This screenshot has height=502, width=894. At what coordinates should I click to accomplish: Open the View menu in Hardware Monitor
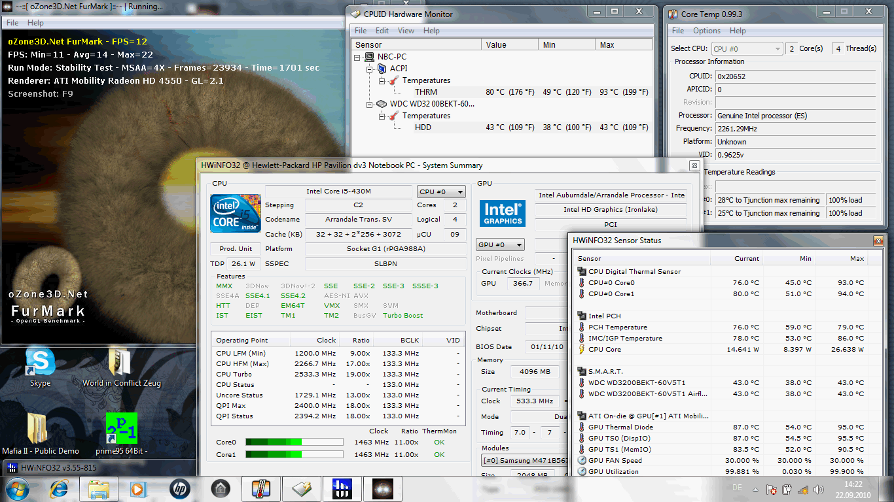click(406, 31)
